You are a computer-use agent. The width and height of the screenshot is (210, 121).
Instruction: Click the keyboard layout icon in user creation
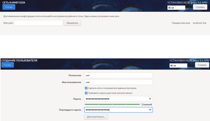pyautogui.click(x=171, y=66)
